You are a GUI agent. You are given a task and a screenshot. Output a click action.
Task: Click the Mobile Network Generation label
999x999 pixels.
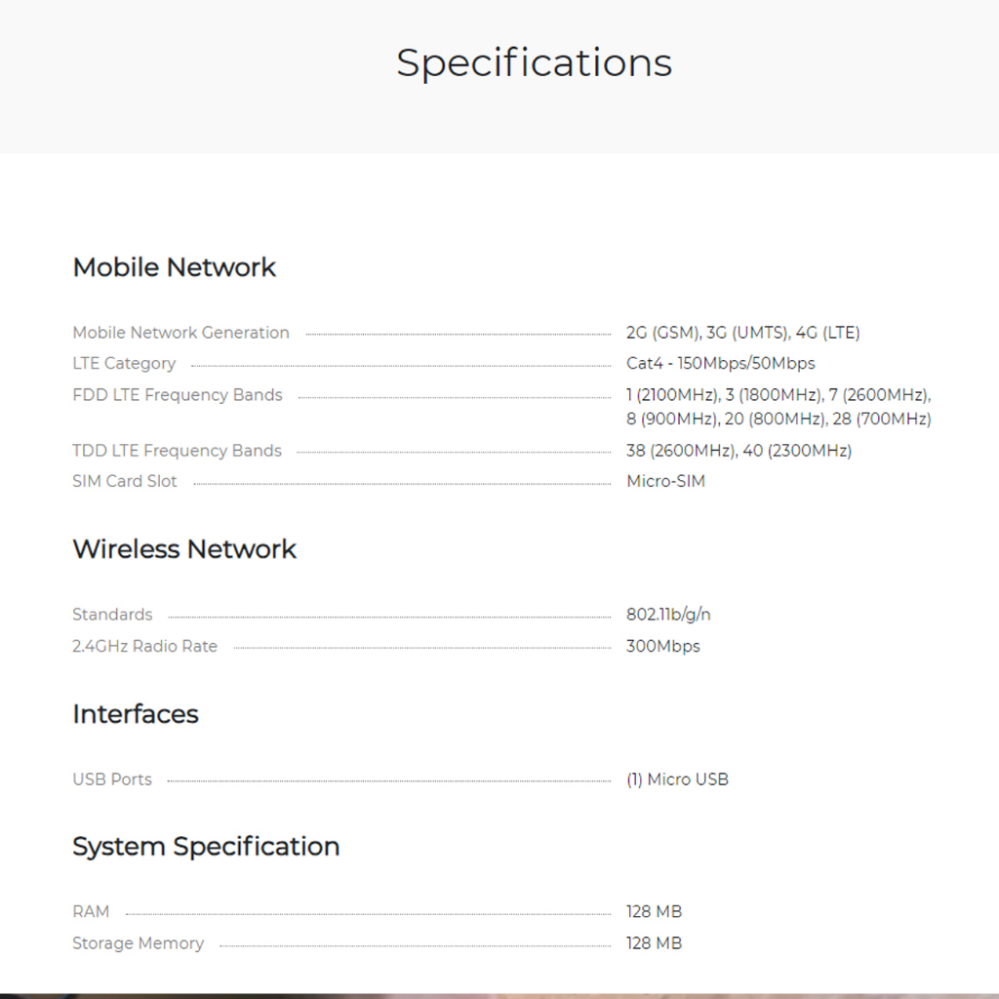(180, 333)
